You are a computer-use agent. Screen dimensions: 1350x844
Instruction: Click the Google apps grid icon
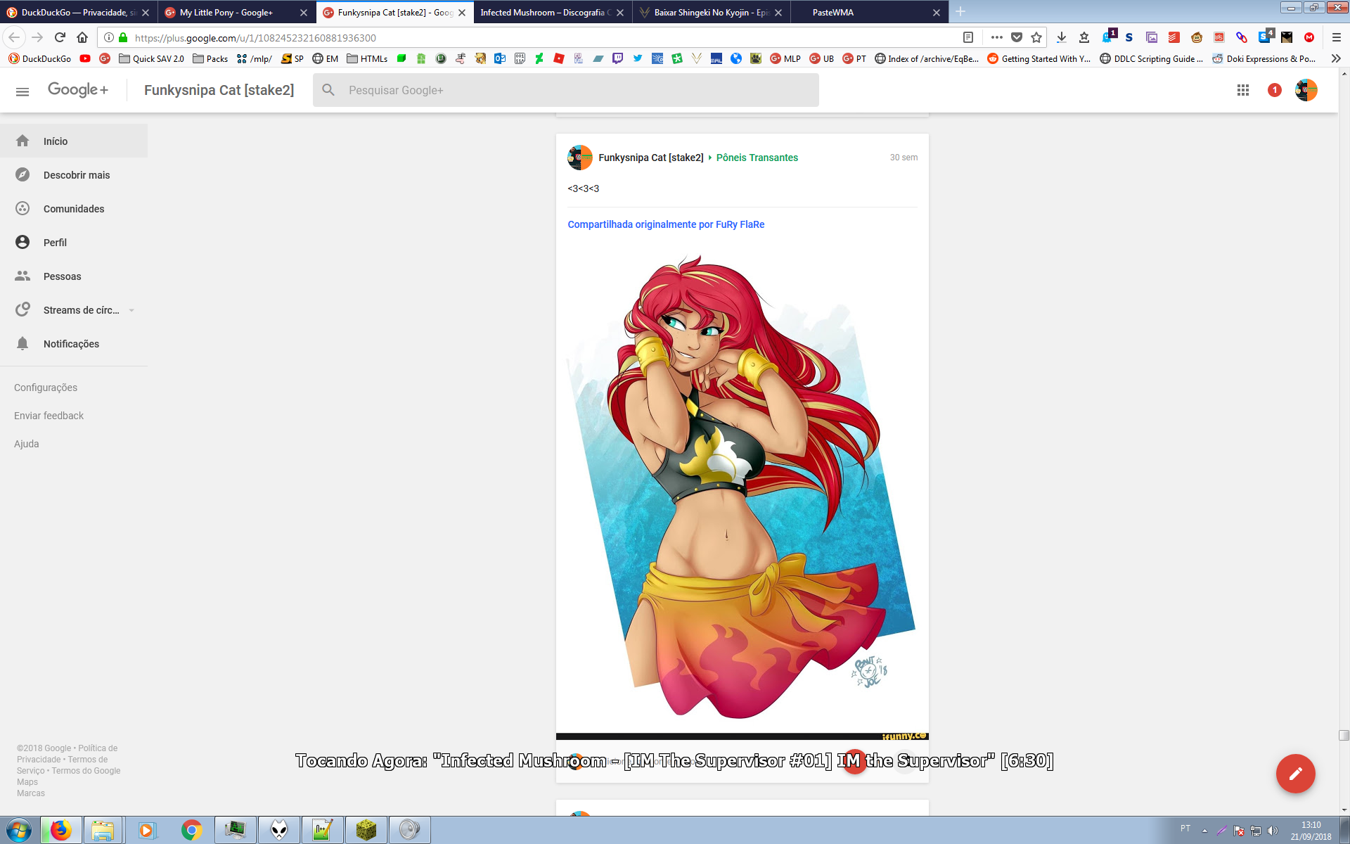point(1242,90)
